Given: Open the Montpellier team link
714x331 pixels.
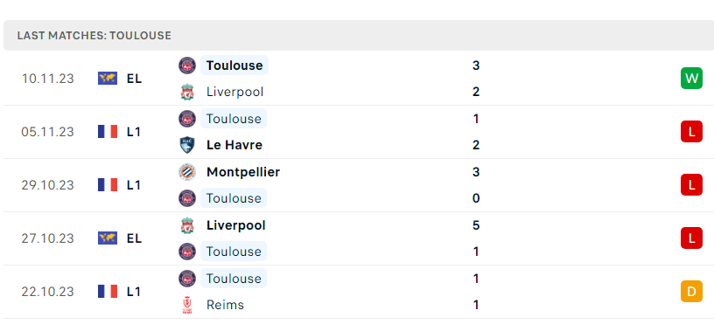Looking at the screenshot, I should (242, 172).
